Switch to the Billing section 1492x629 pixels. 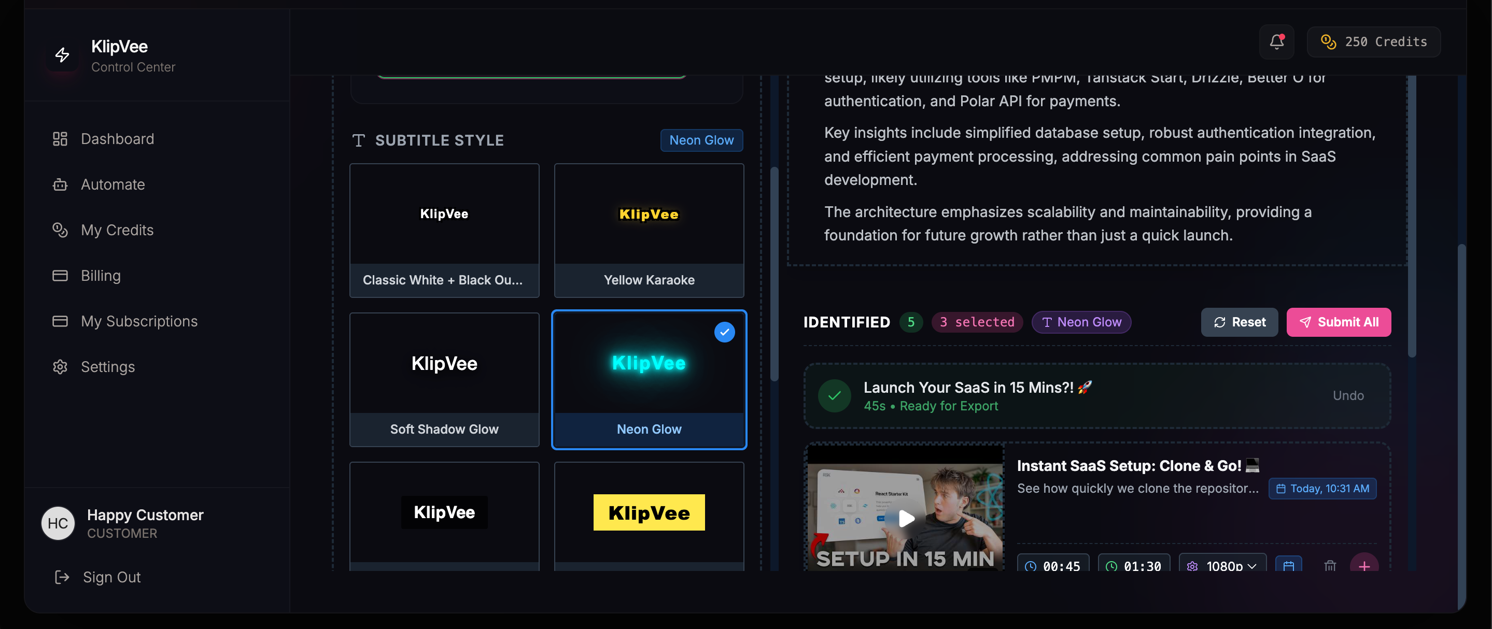click(x=100, y=275)
